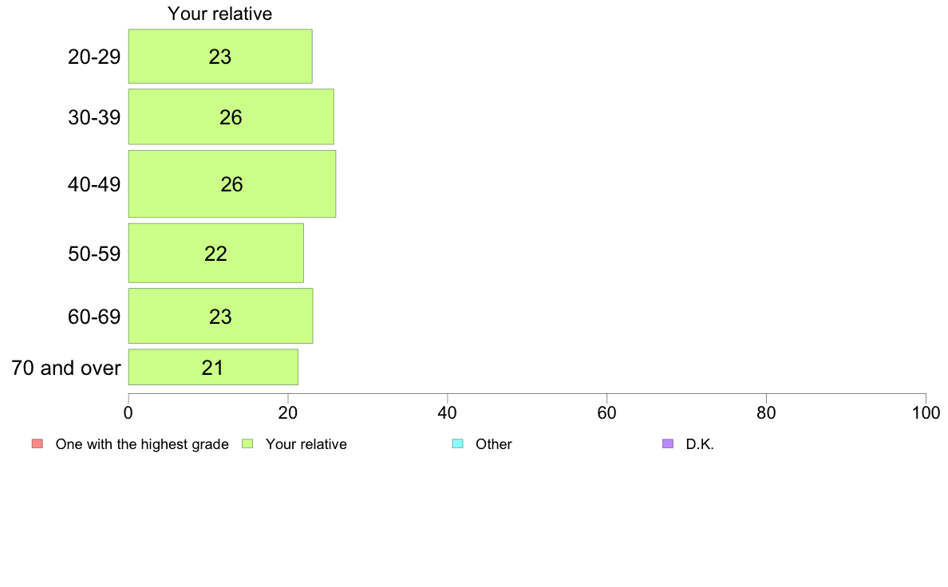Click the purple 'D.K.' legend swatch
Screen dimensions: 948x587
pos(668,443)
